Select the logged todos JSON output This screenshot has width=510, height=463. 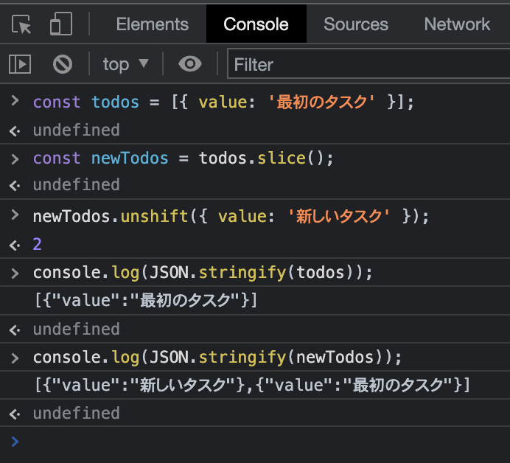(x=146, y=300)
